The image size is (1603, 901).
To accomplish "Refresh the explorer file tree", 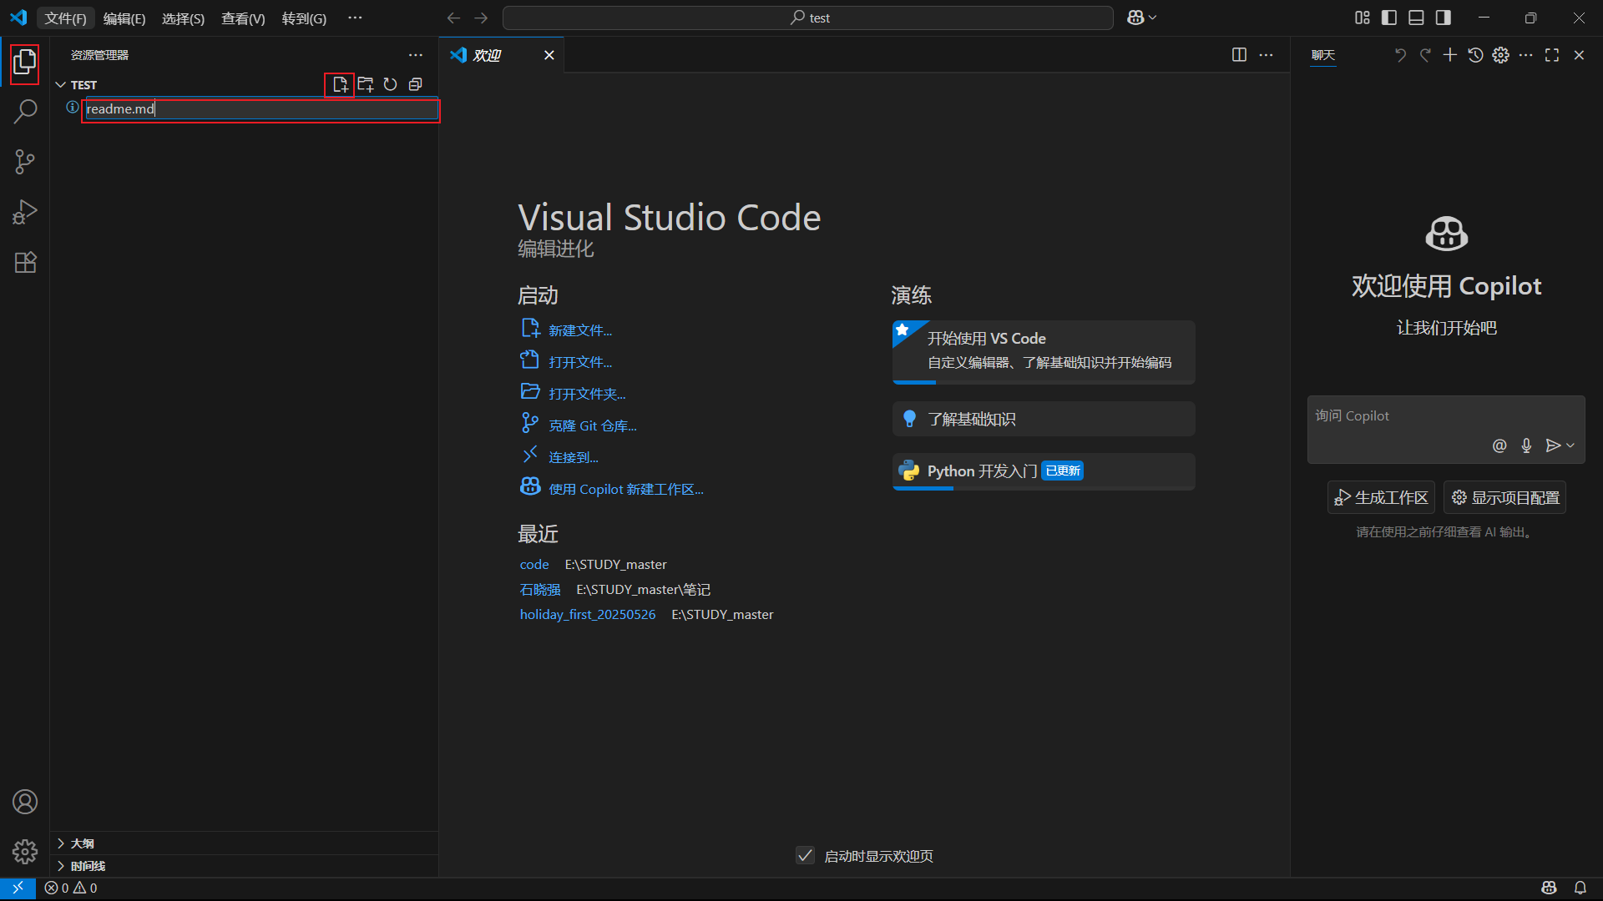I will pyautogui.click(x=390, y=84).
